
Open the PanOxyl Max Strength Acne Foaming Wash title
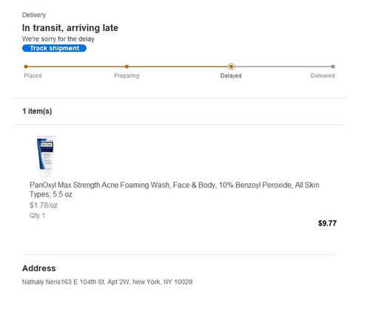point(175,189)
